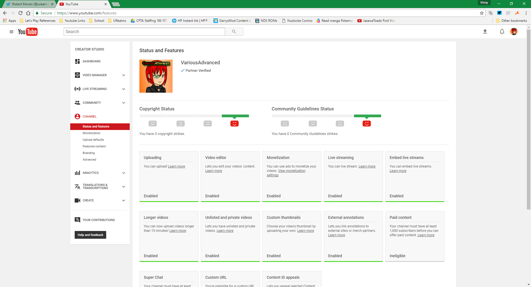The width and height of the screenshot is (531, 287).
Task: Open the Advanced channel settings
Action: point(89,160)
